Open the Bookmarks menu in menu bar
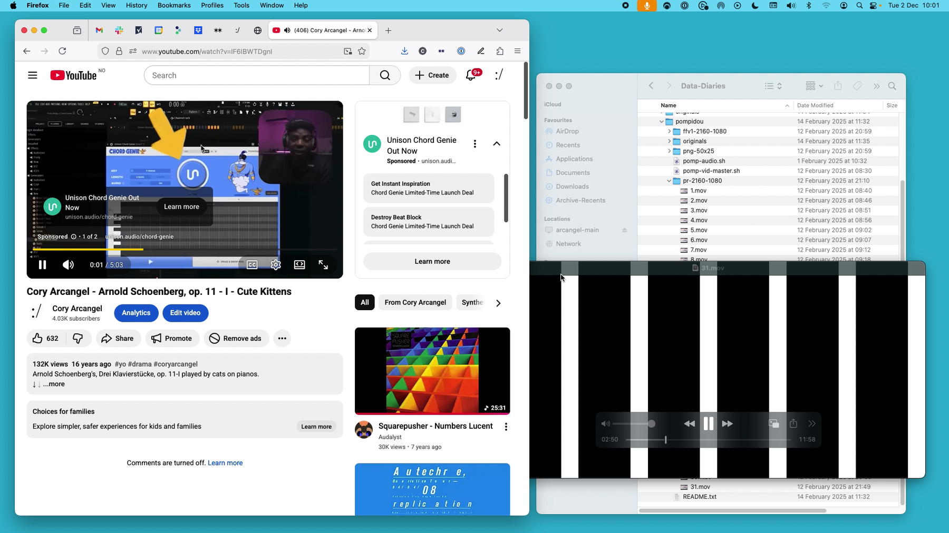The image size is (949, 533). (x=173, y=5)
